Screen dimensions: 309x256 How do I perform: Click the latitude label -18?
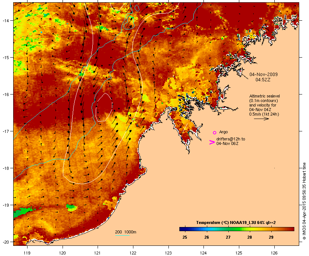click(x=5, y=168)
